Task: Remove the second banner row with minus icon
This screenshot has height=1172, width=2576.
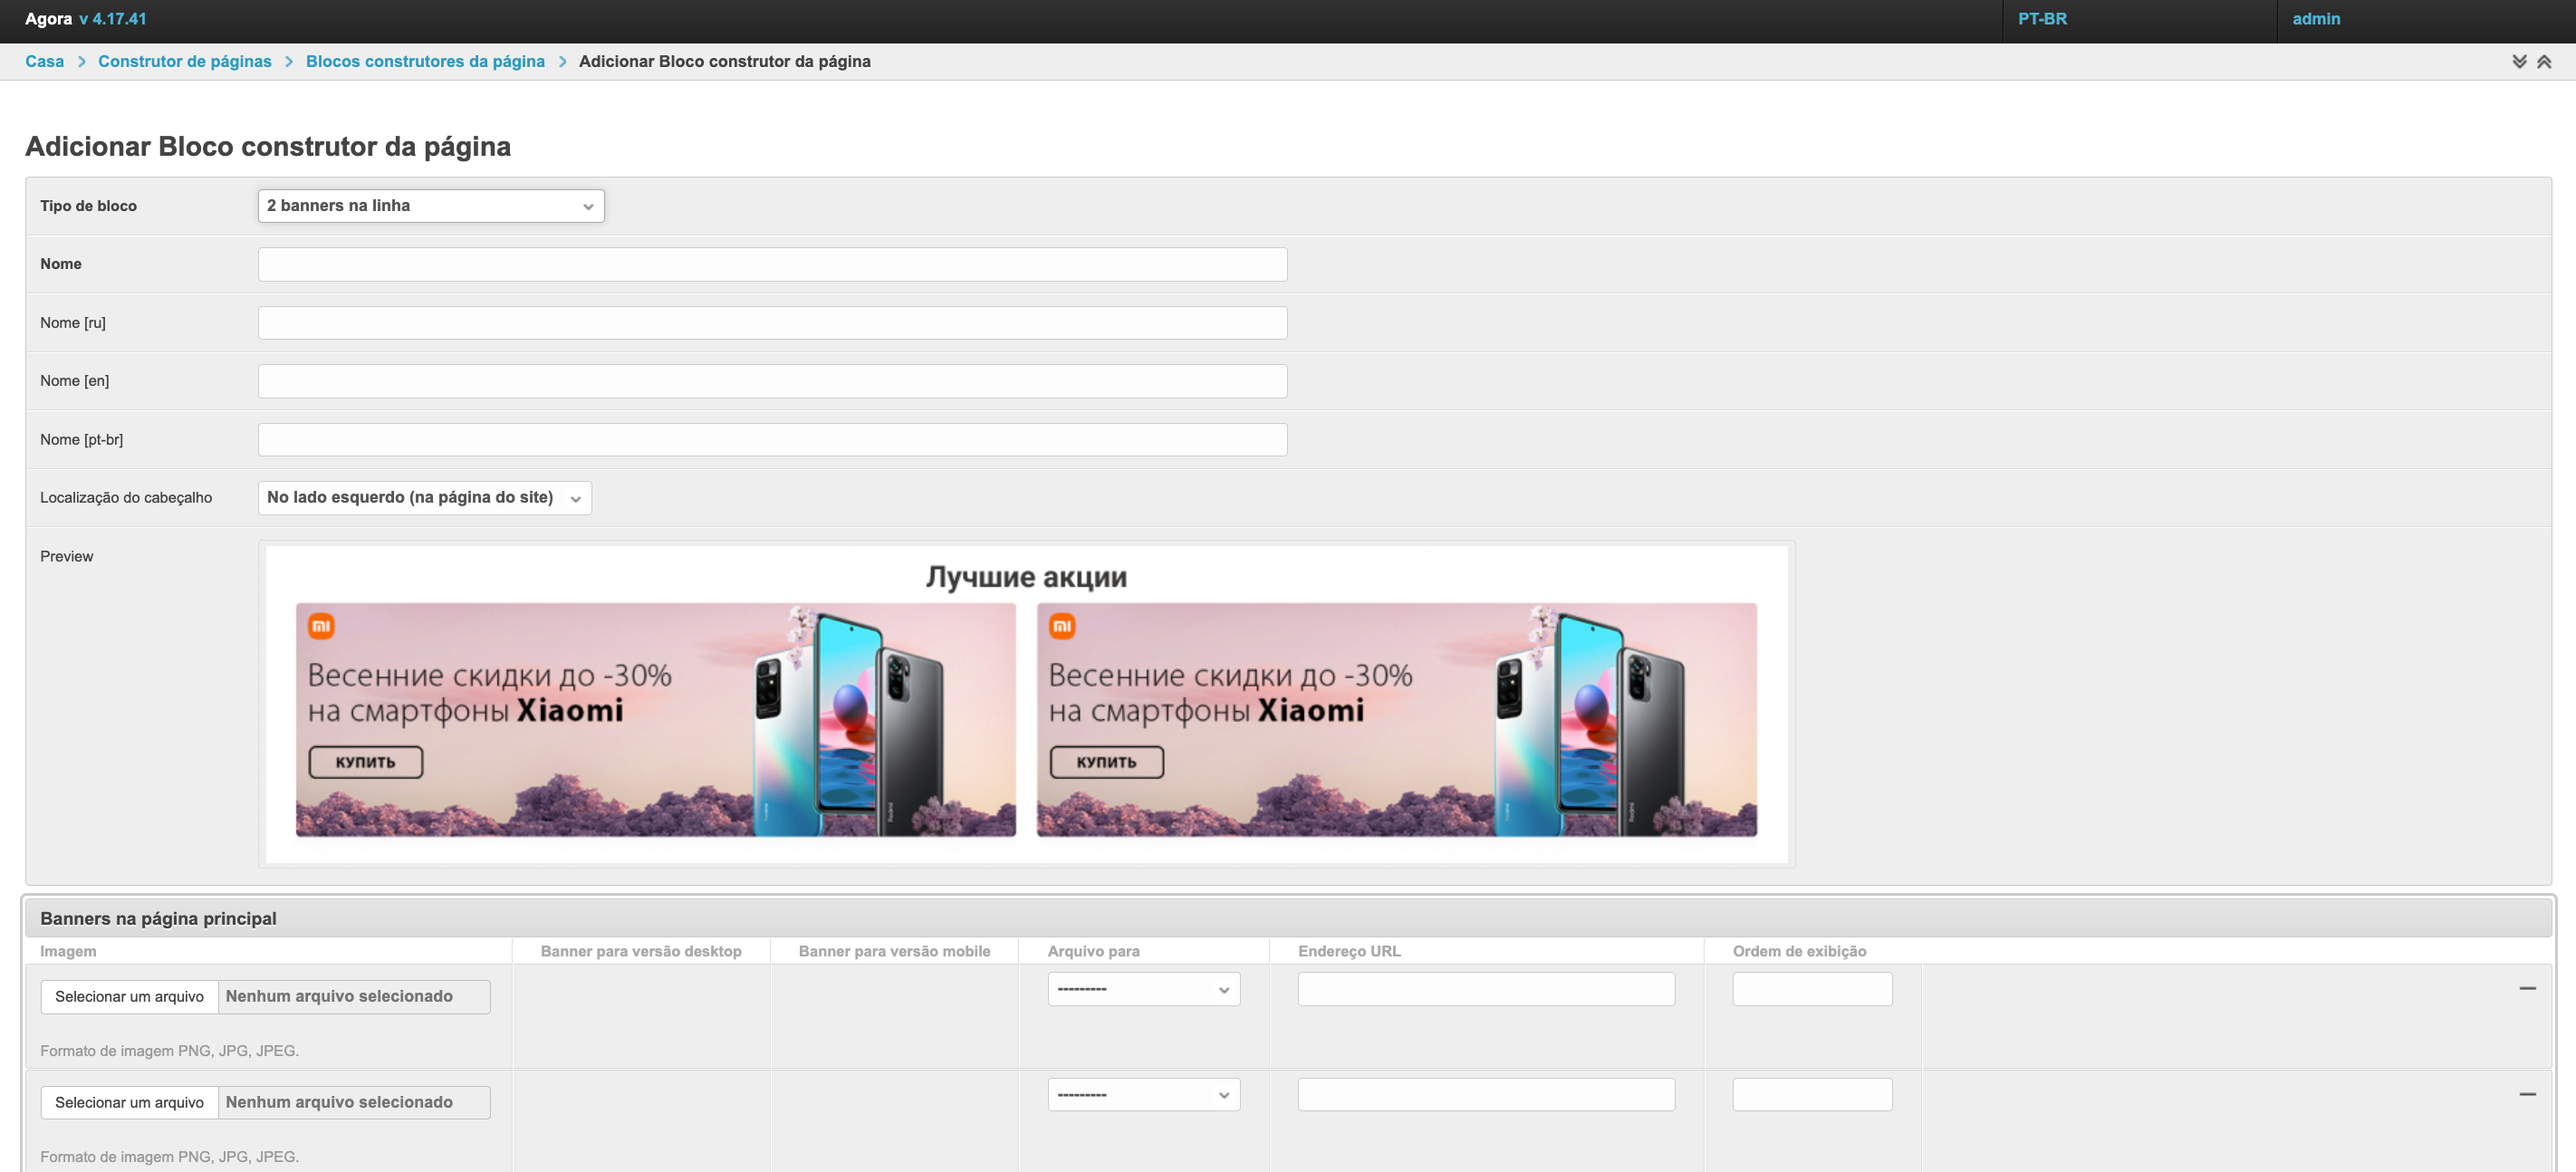Action: tap(2527, 1094)
